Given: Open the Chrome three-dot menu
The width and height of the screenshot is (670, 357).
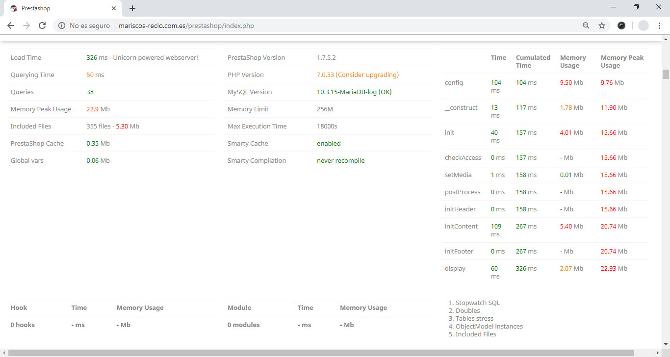Looking at the screenshot, I should pos(660,25).
